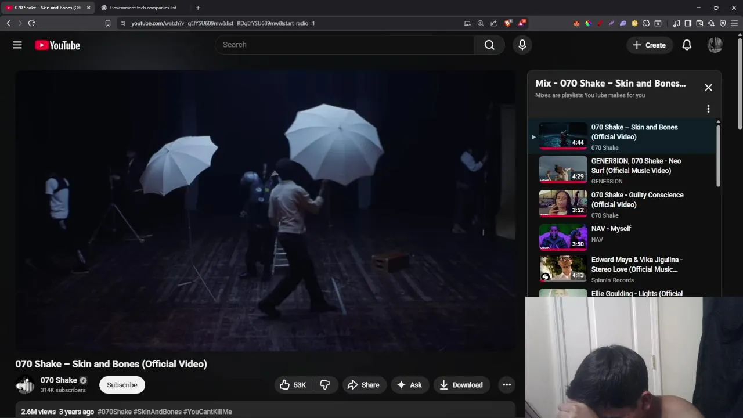This screenshot has width=743, height=418.
Task: Go to YouTube home via logo
Action: tap(57, 45)
